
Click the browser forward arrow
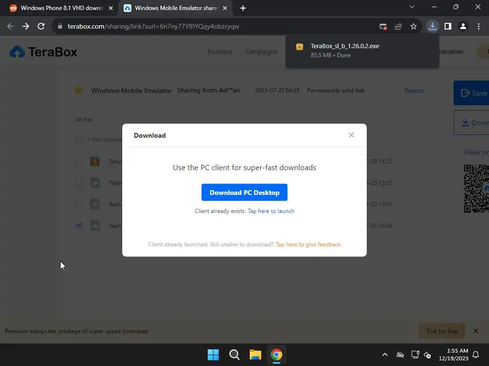tap(26, 27)
